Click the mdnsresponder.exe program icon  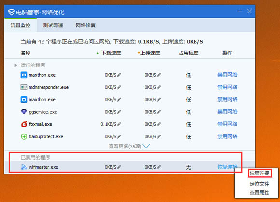tap(24, 87)
